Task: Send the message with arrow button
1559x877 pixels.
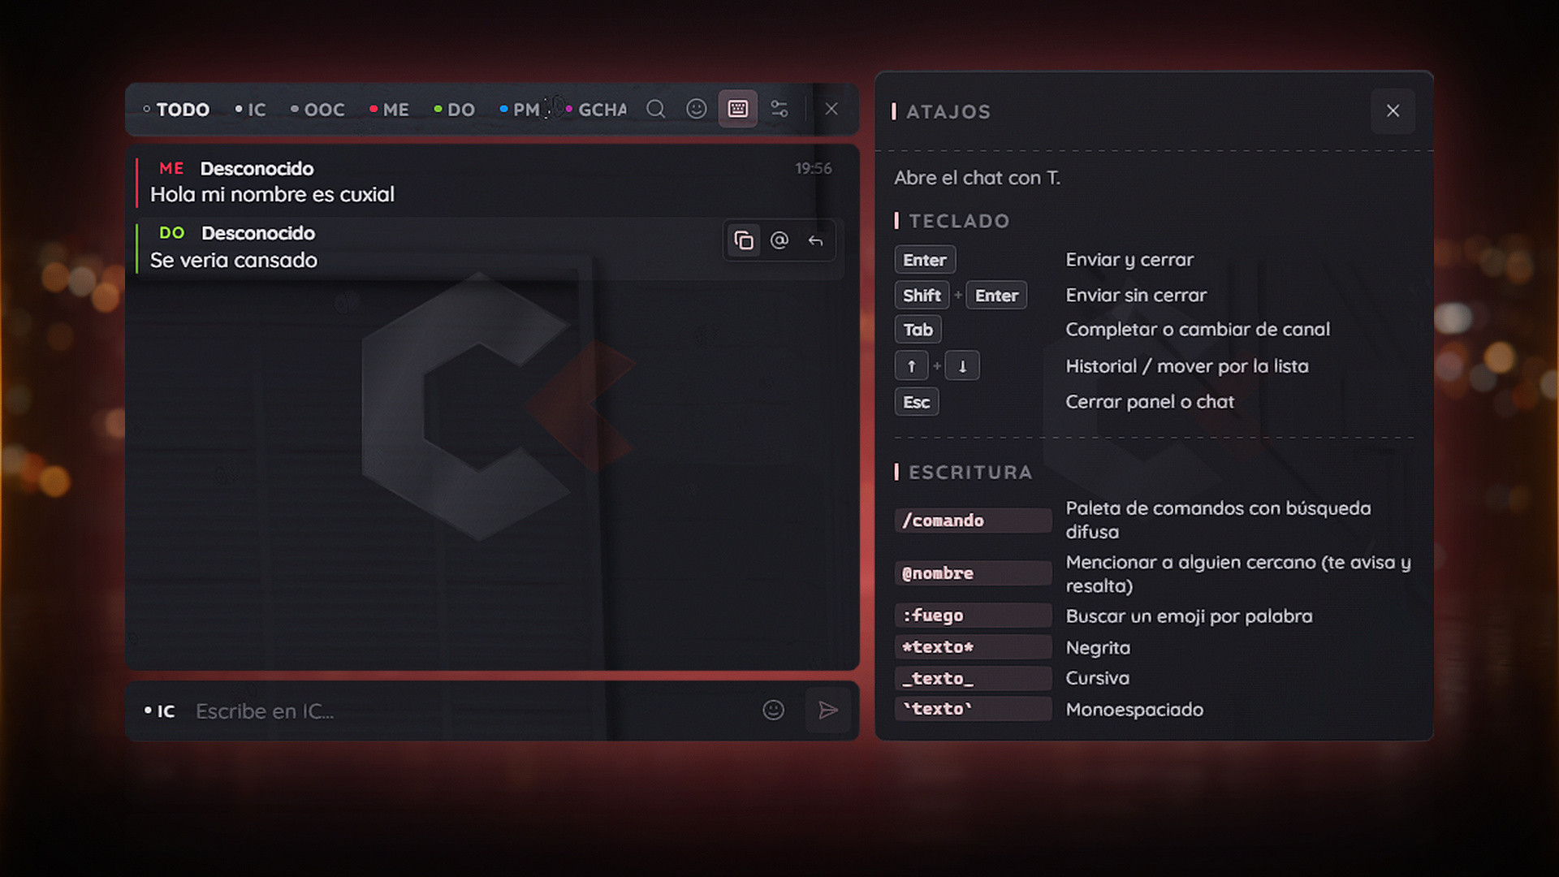Action: (x=828, y=711)
